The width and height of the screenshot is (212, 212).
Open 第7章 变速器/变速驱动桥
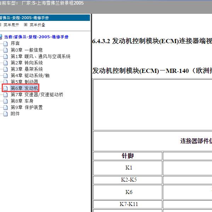pos(37,94)
